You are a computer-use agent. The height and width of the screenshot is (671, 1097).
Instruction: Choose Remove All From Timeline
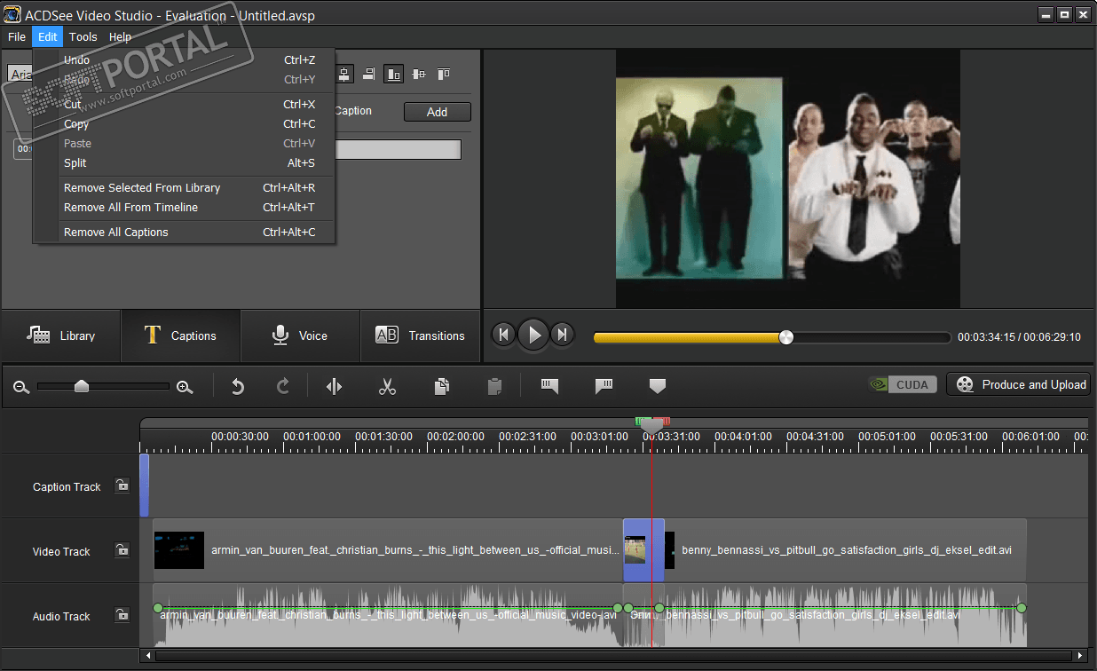click(x=184, y=208)
